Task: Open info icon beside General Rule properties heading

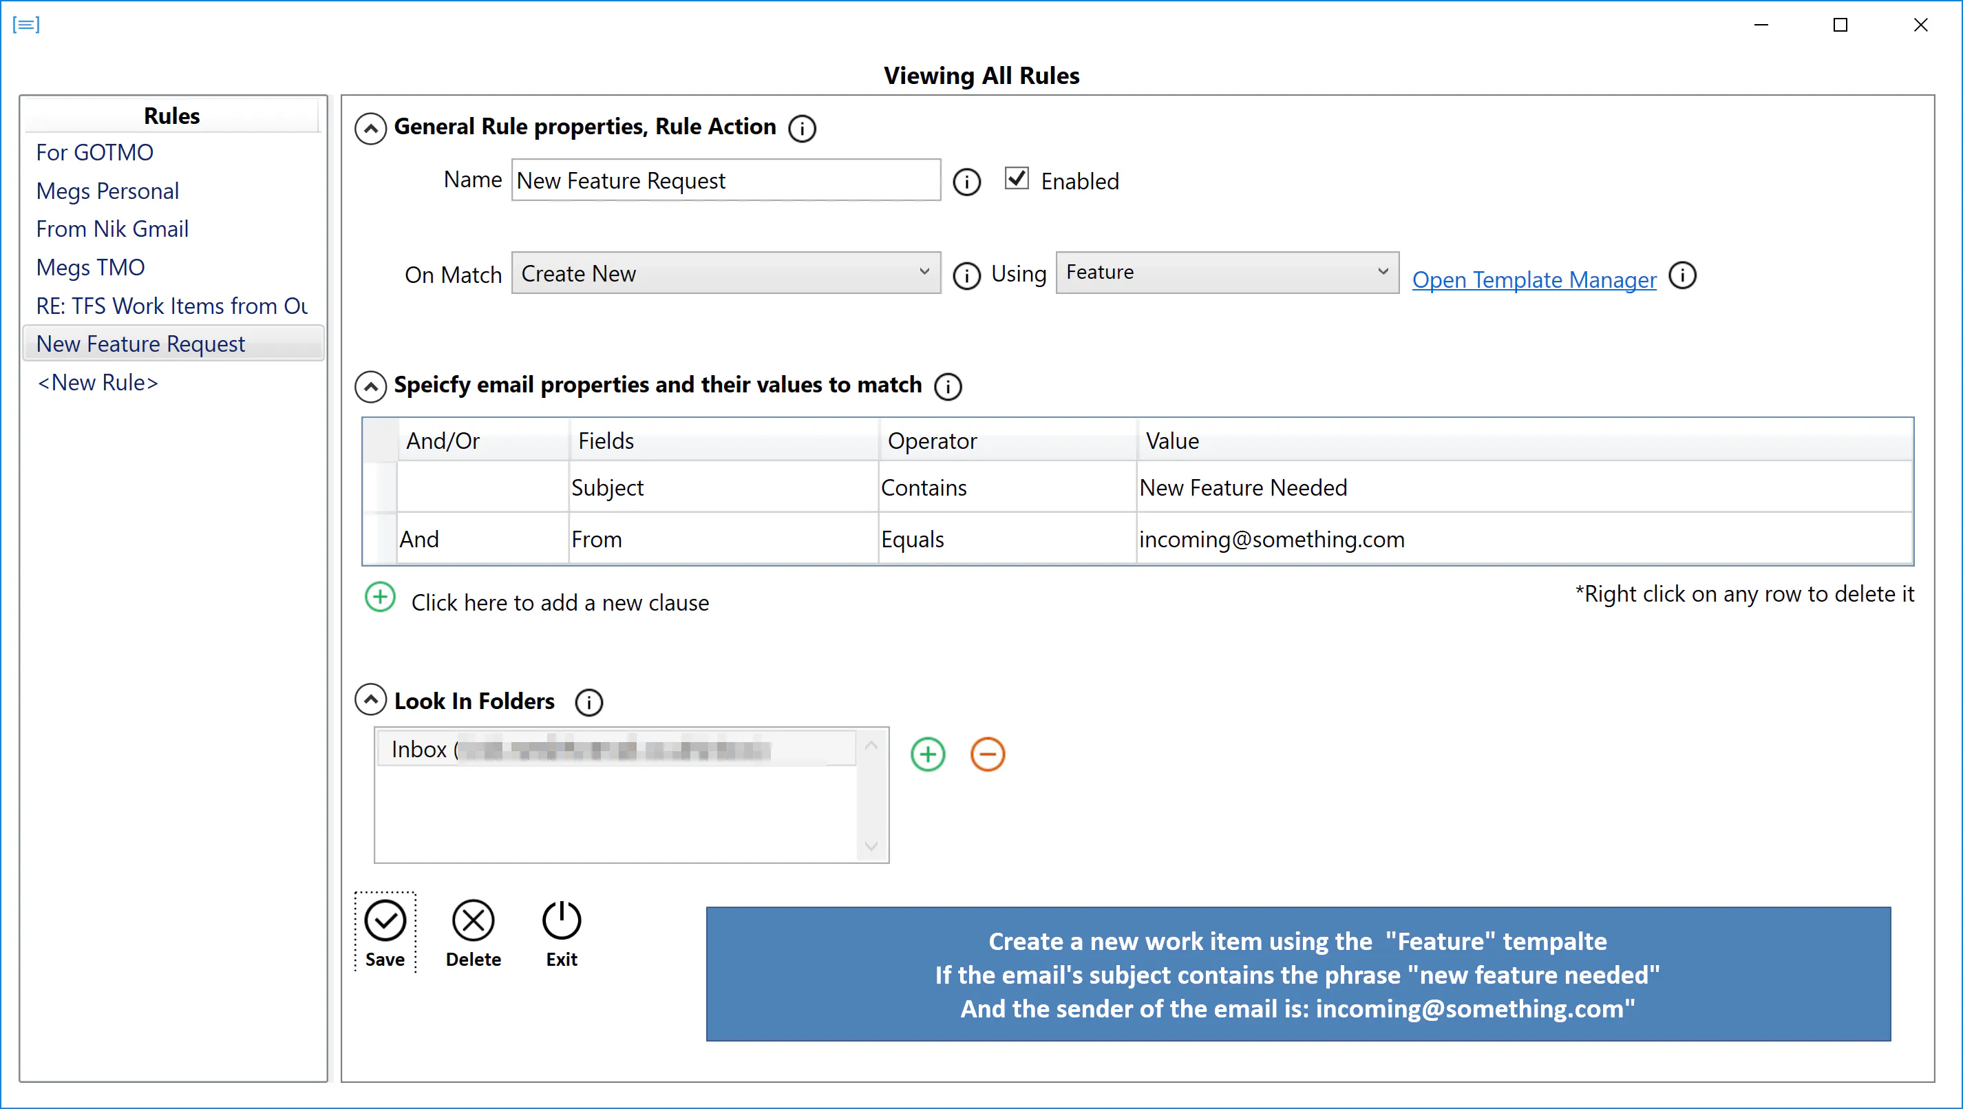Action: [802, 128]
